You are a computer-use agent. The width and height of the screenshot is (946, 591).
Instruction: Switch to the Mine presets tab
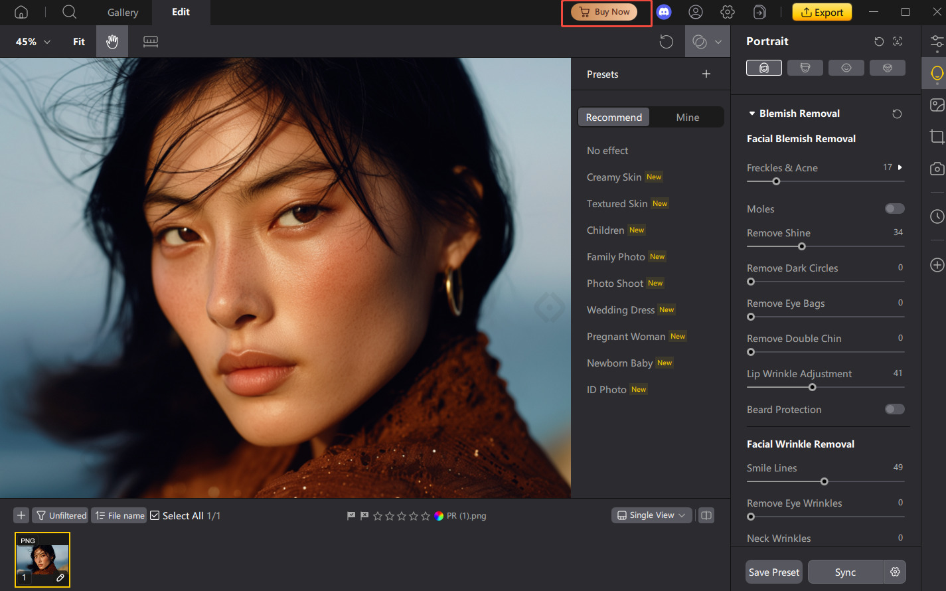(687, 118)
